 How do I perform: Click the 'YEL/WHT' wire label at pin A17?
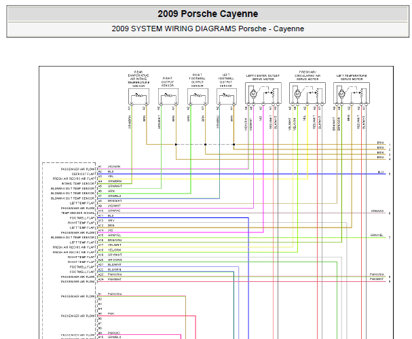click(x=115, y=245)
